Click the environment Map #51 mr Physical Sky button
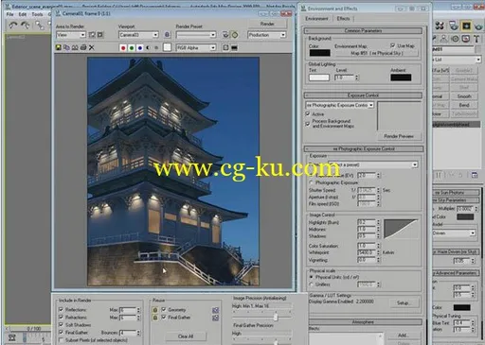 tap(377, 53)
